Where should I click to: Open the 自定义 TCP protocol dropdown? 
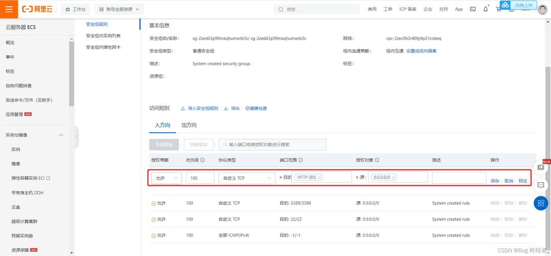tap(247, 178)
